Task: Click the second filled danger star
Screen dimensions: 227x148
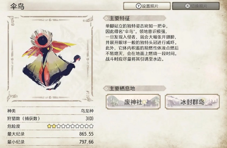Action: pyautogui.click(x=54, y=126)
